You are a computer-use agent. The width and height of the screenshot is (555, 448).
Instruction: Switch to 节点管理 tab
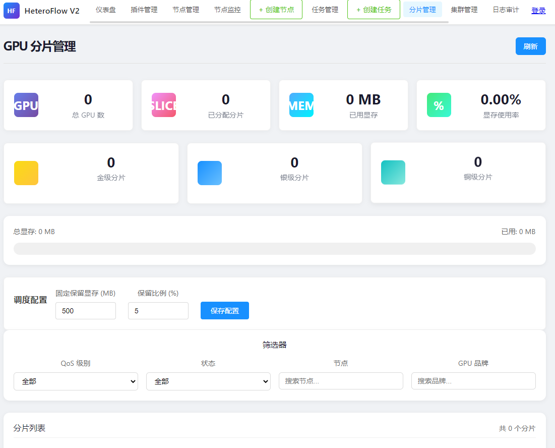pyautogui.click(x=186, y=10)
